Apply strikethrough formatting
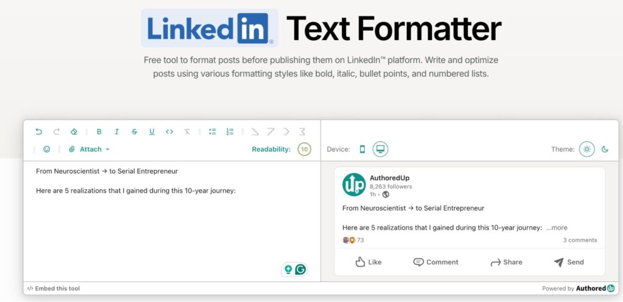Viewport: 623px width, 302px height. coord(134,131)
